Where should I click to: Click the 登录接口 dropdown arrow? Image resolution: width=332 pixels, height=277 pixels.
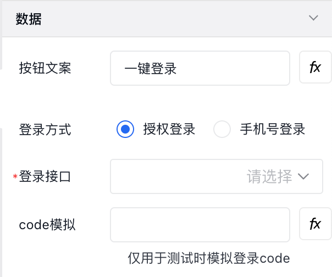pos(304,176)
